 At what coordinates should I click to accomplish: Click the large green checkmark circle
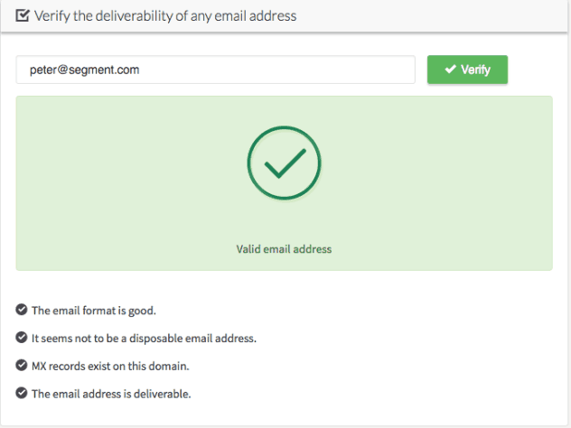tap(284, 163)
